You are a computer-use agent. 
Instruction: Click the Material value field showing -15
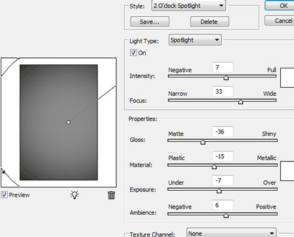[223, 156]
